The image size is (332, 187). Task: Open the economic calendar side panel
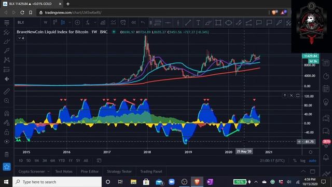point(326,88)
